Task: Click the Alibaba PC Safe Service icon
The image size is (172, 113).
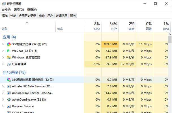Action: [x=9, y=86]
